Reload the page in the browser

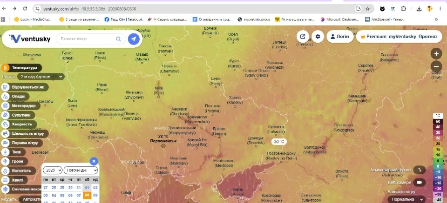pos(25,9)
